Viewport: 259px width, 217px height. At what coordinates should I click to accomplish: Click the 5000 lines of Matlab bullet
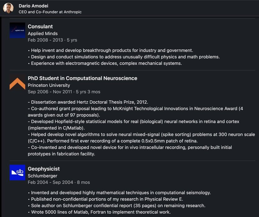pos(101,212)
